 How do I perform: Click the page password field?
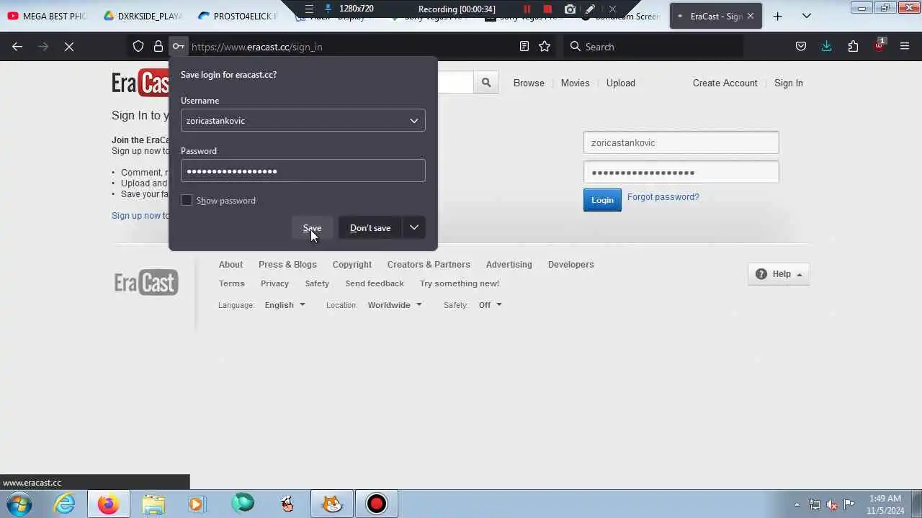tap(681, 172)
